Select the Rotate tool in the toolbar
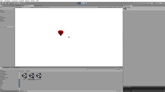 click(x=1, y=3)
